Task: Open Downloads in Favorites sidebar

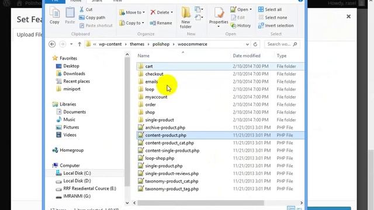Action: [x=71, y=73]
